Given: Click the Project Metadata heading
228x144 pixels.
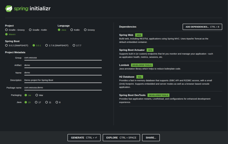Looking at the screenshot, I should 15,52.
